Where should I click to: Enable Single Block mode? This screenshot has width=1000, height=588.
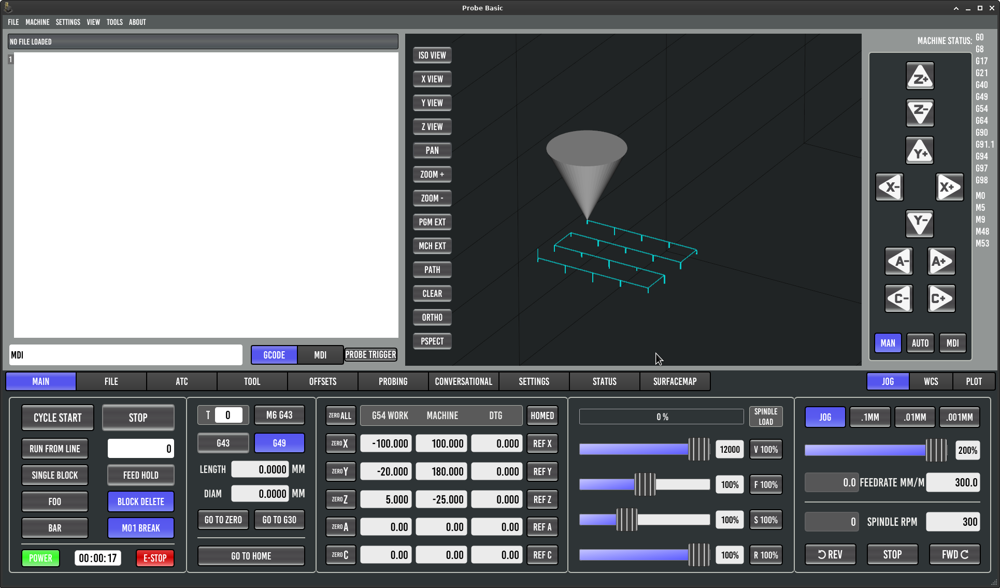click(x=54, y=475)
